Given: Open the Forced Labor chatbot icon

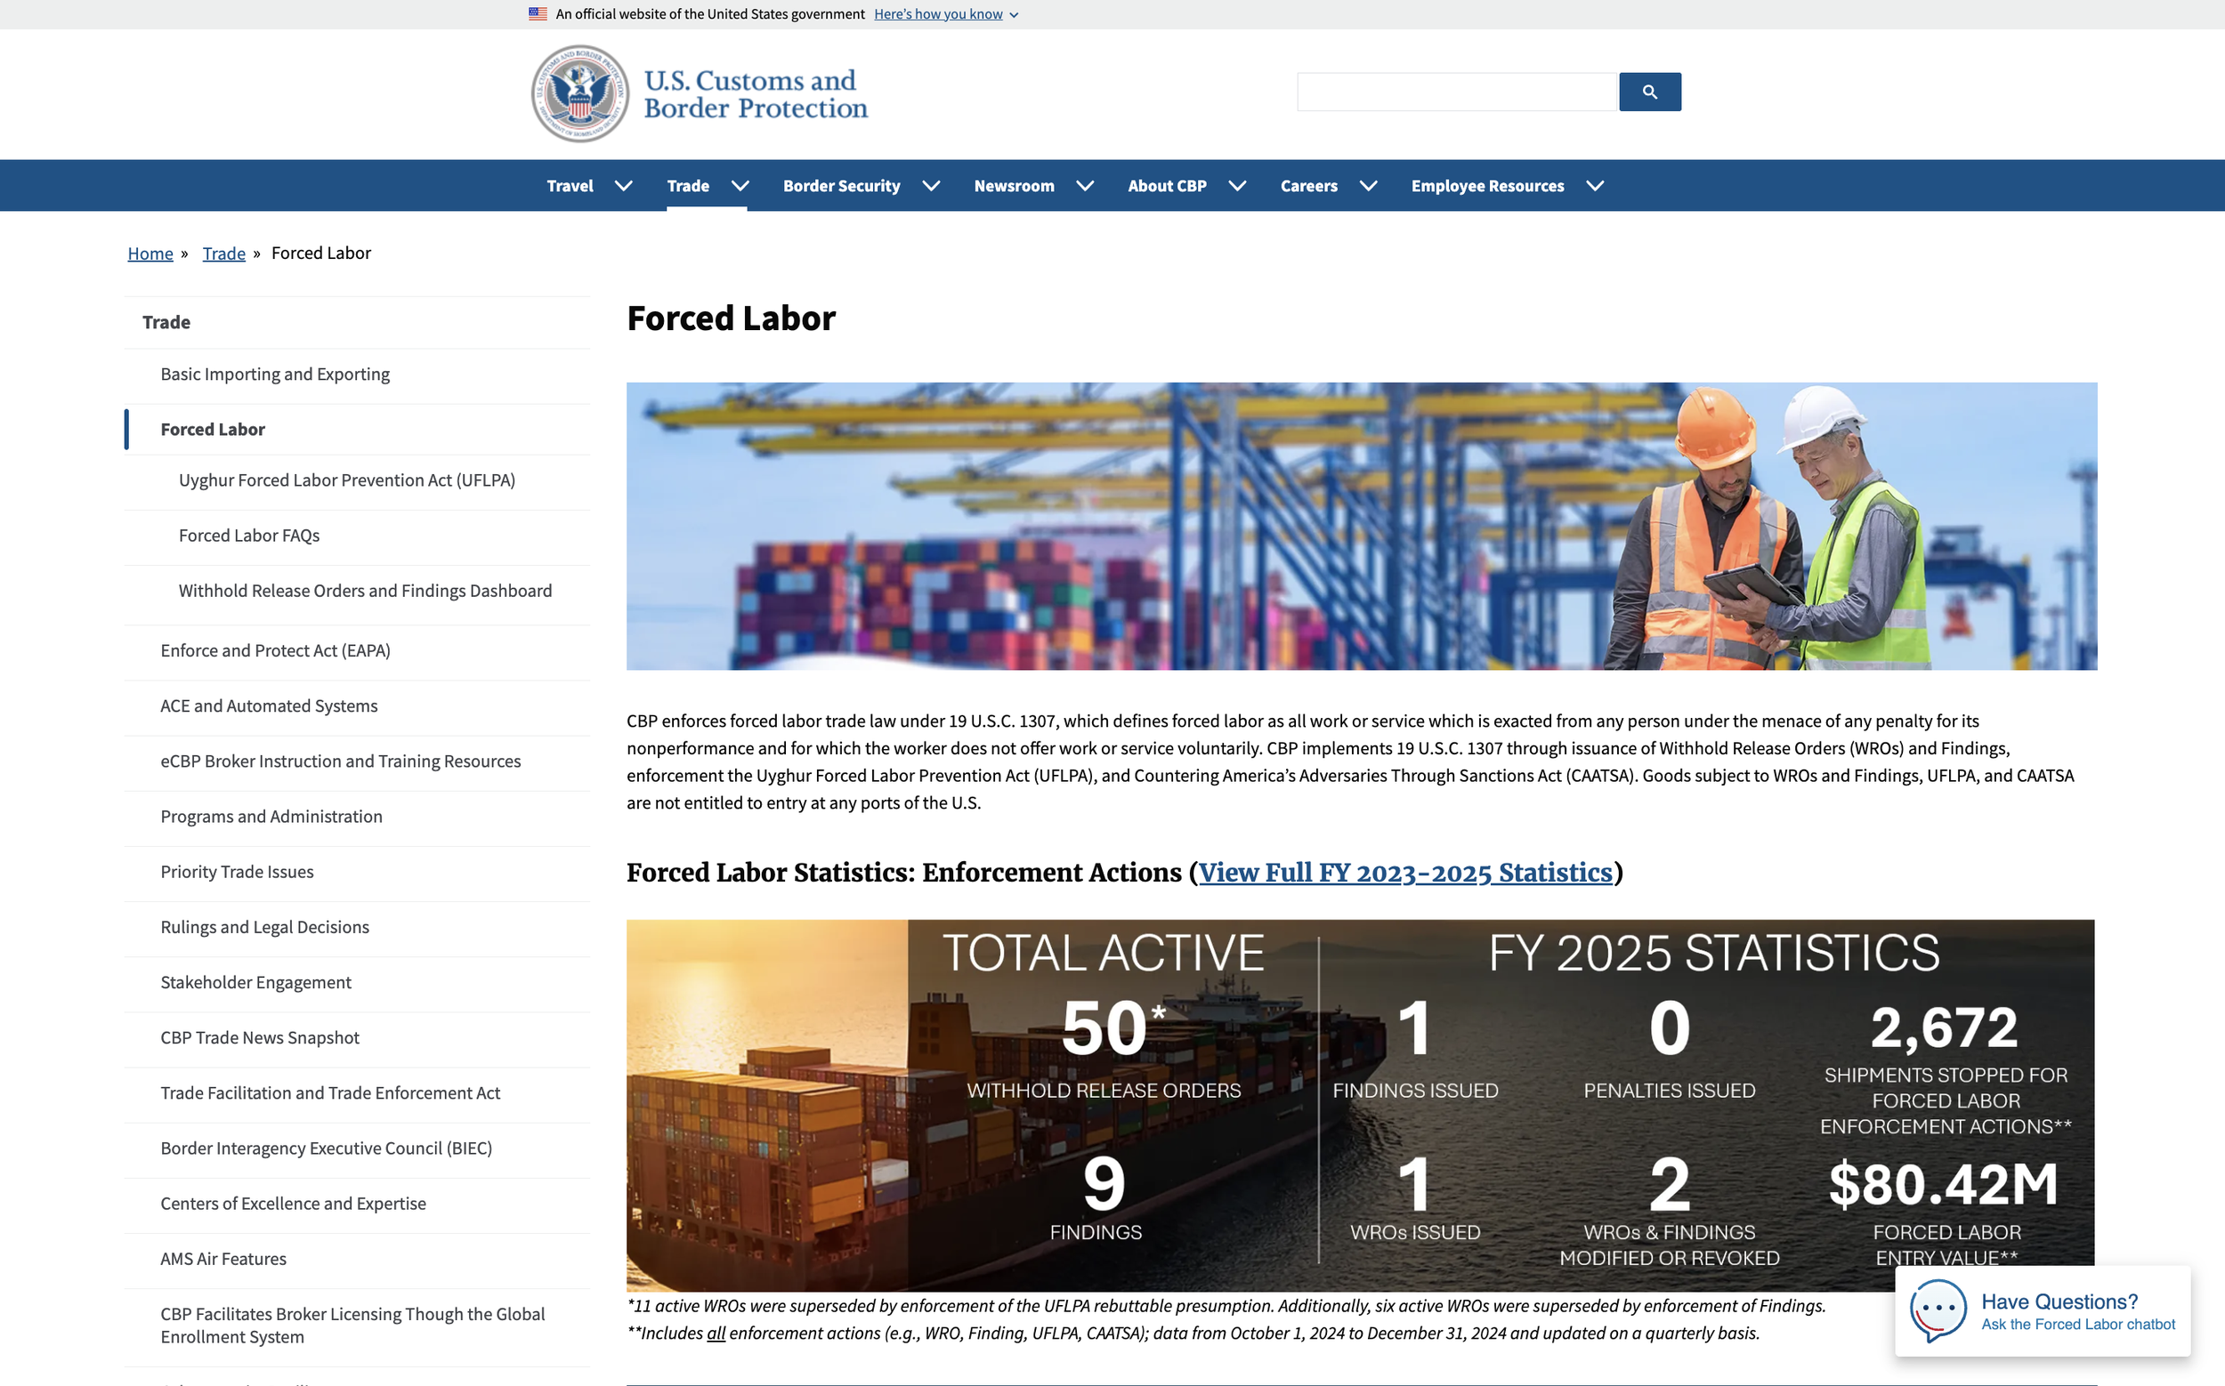Looking at the screenshot, I should pos(1937,1309).
